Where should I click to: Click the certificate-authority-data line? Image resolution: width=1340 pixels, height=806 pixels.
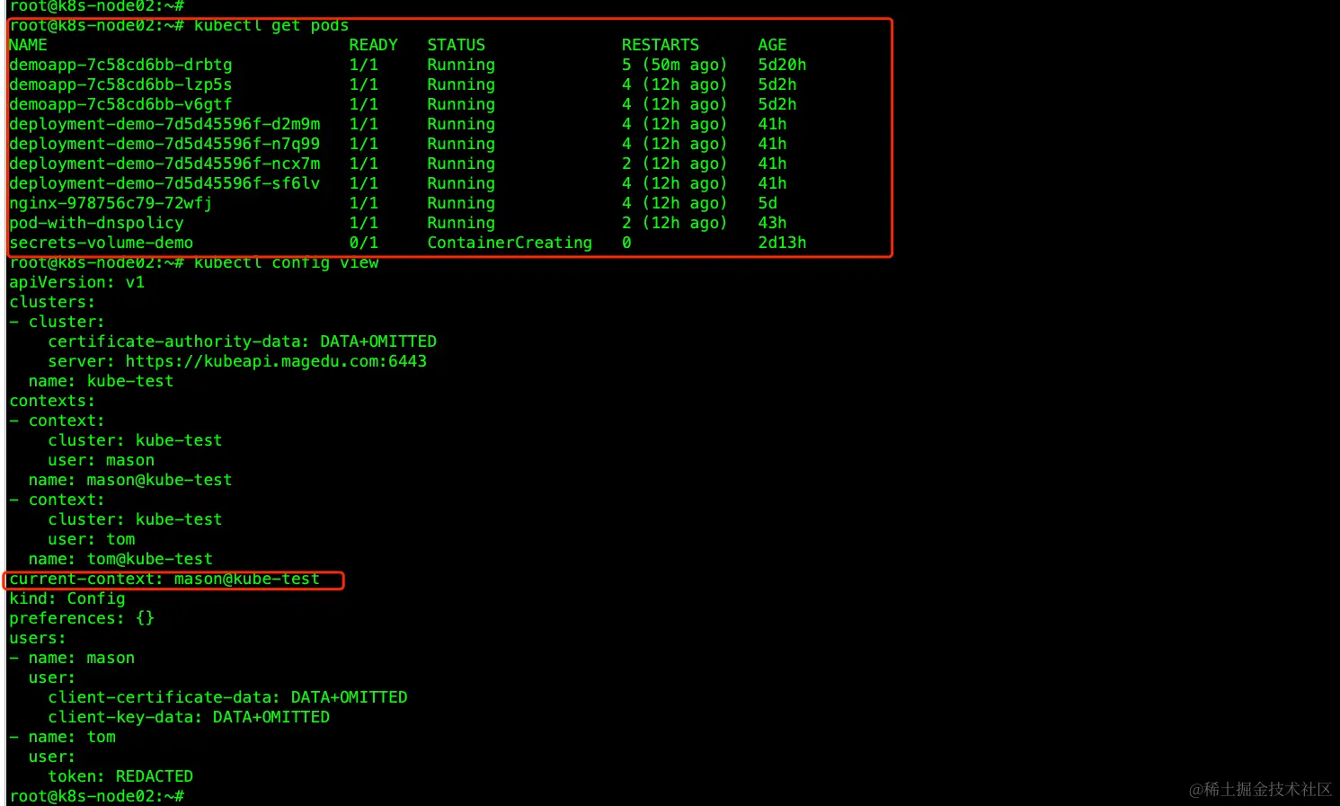tap(242, 341)
